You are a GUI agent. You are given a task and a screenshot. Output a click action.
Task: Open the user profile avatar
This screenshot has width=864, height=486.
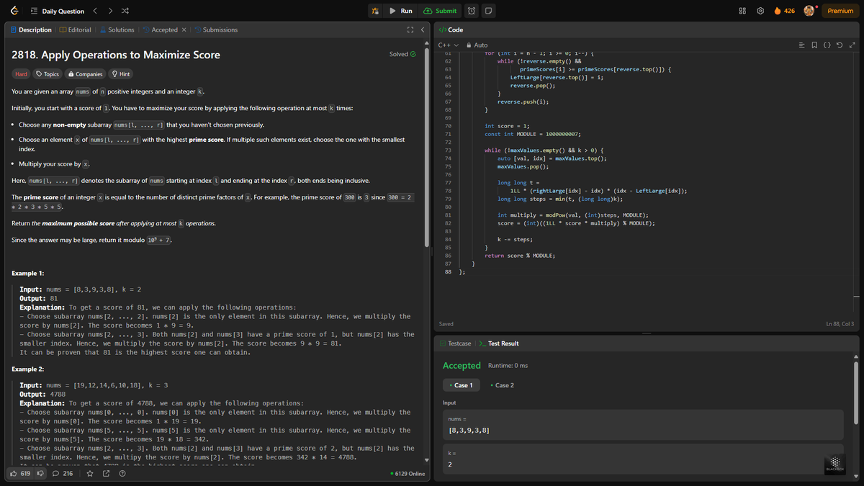(809, 11)
